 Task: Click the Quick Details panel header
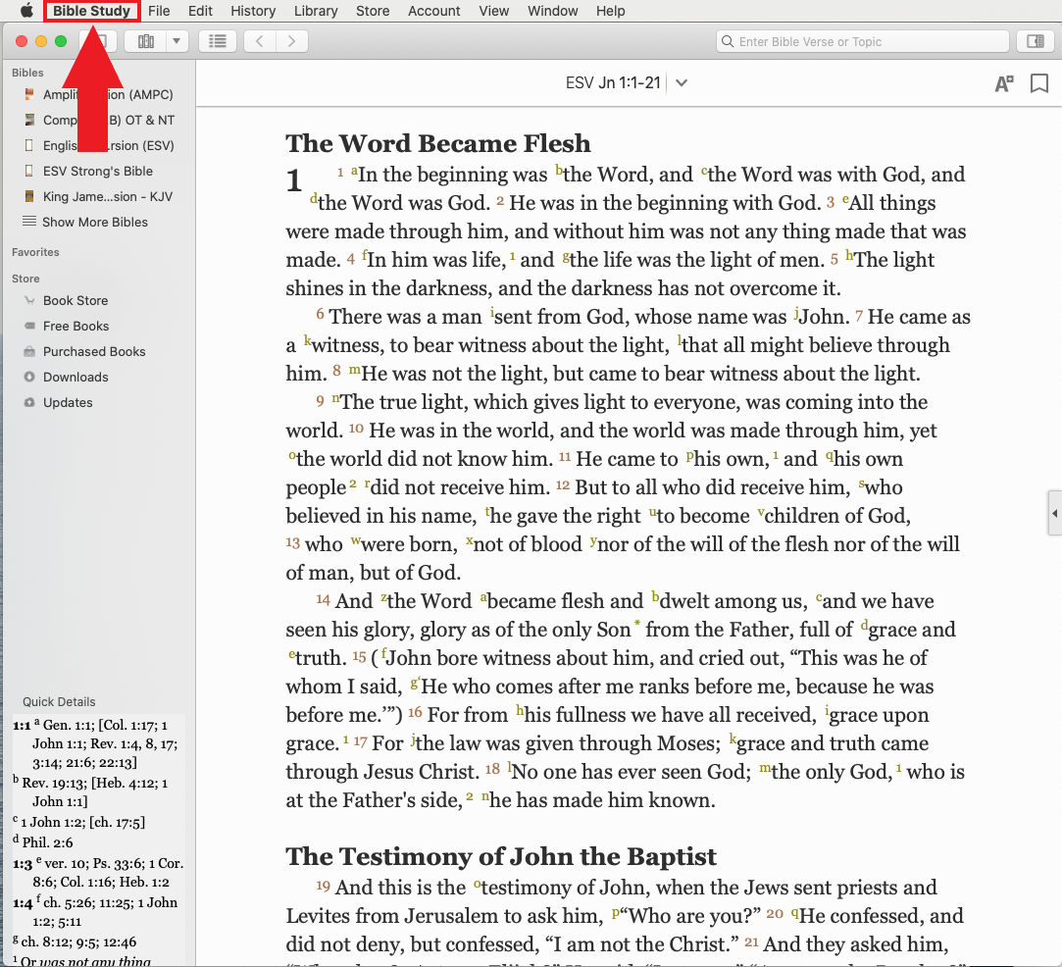point(59,701)
